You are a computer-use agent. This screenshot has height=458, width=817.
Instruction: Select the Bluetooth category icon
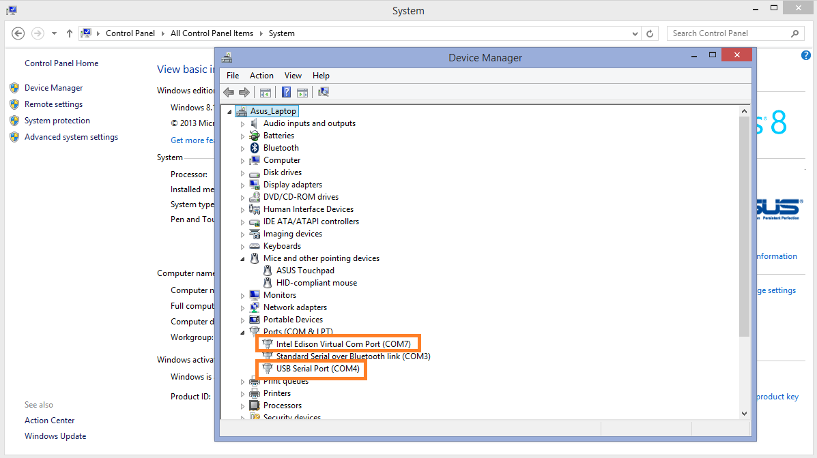[255, 148]
